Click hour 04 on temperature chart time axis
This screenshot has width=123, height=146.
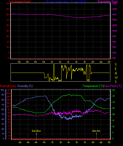(x=28, y=142)
